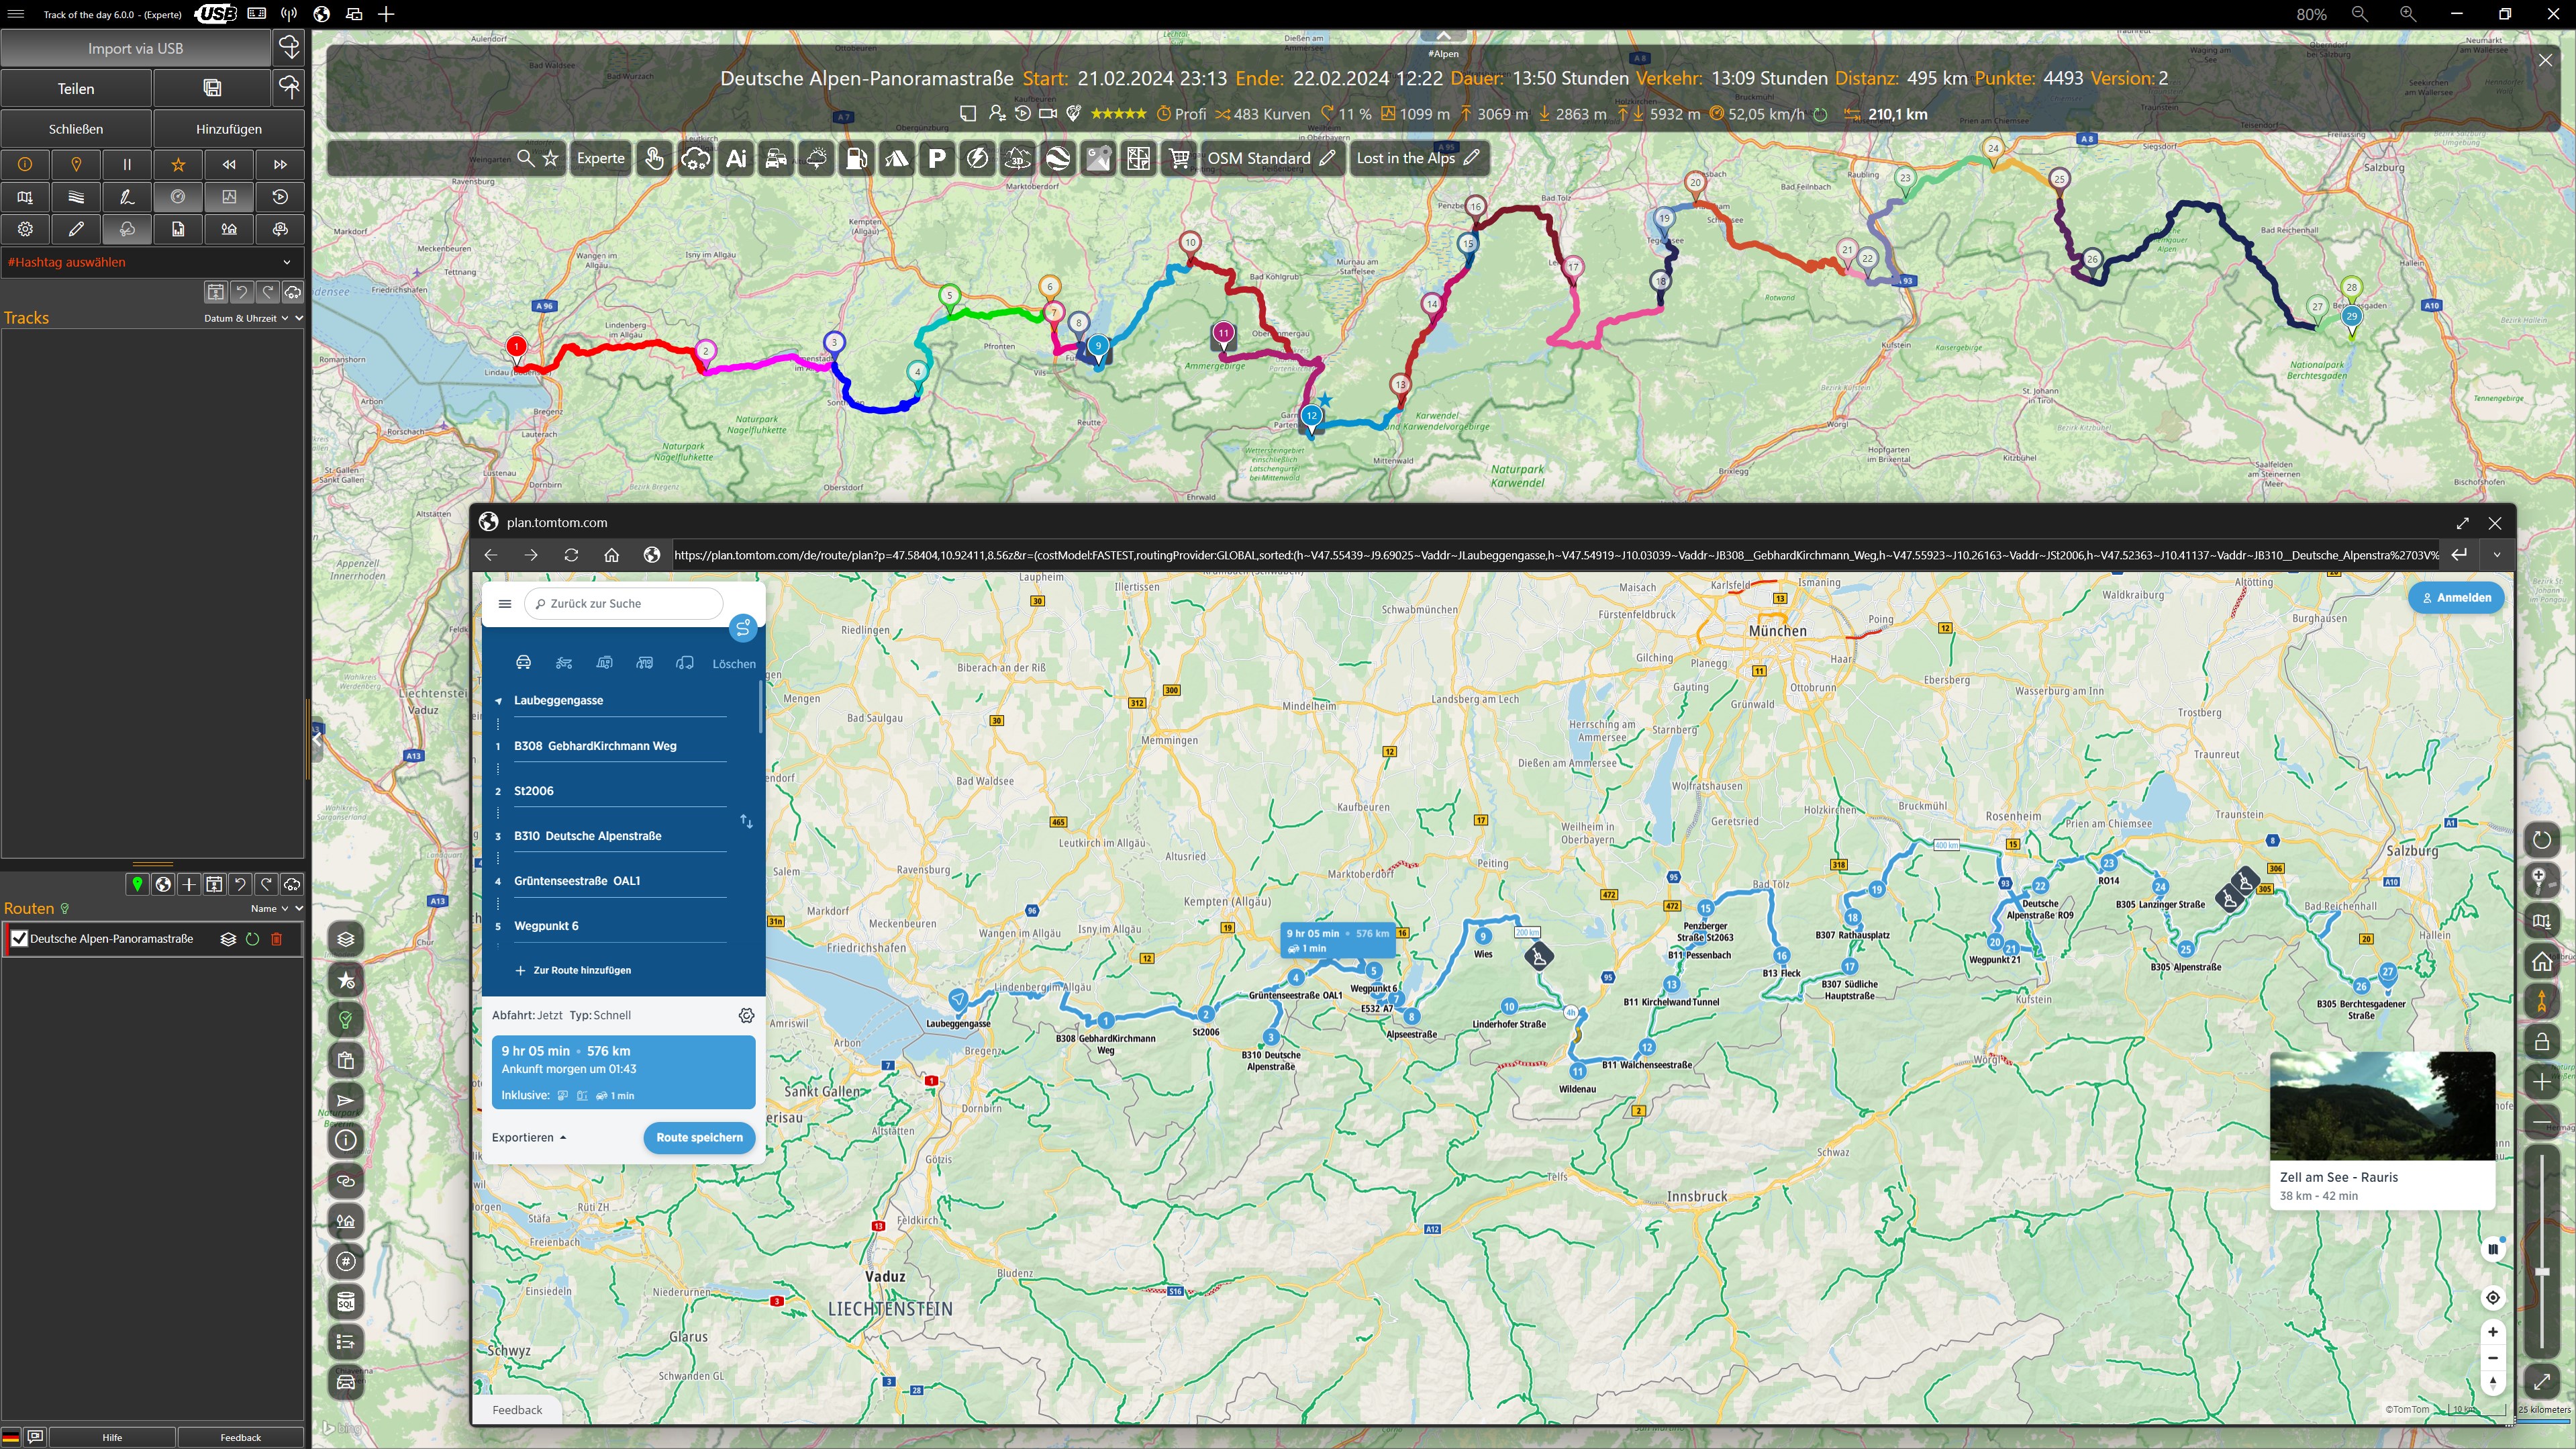
Task: Toggle the orange favorite star in left panel
Action: click(178, 164)
